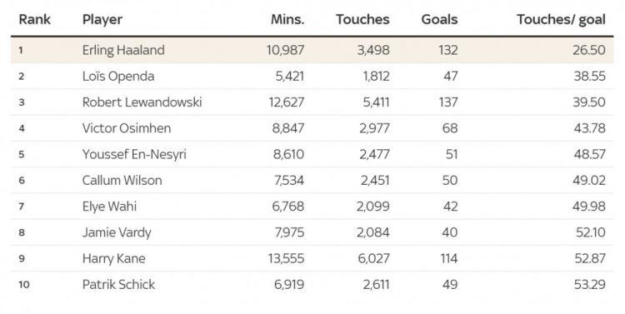Click the Rank column header

pyautogui.click(x=35, y=19)
